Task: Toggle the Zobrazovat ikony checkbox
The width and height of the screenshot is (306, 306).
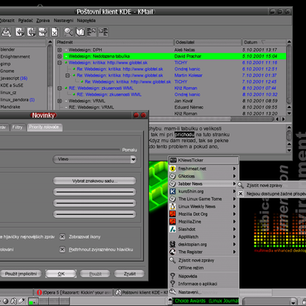Action: coord(62,236)
